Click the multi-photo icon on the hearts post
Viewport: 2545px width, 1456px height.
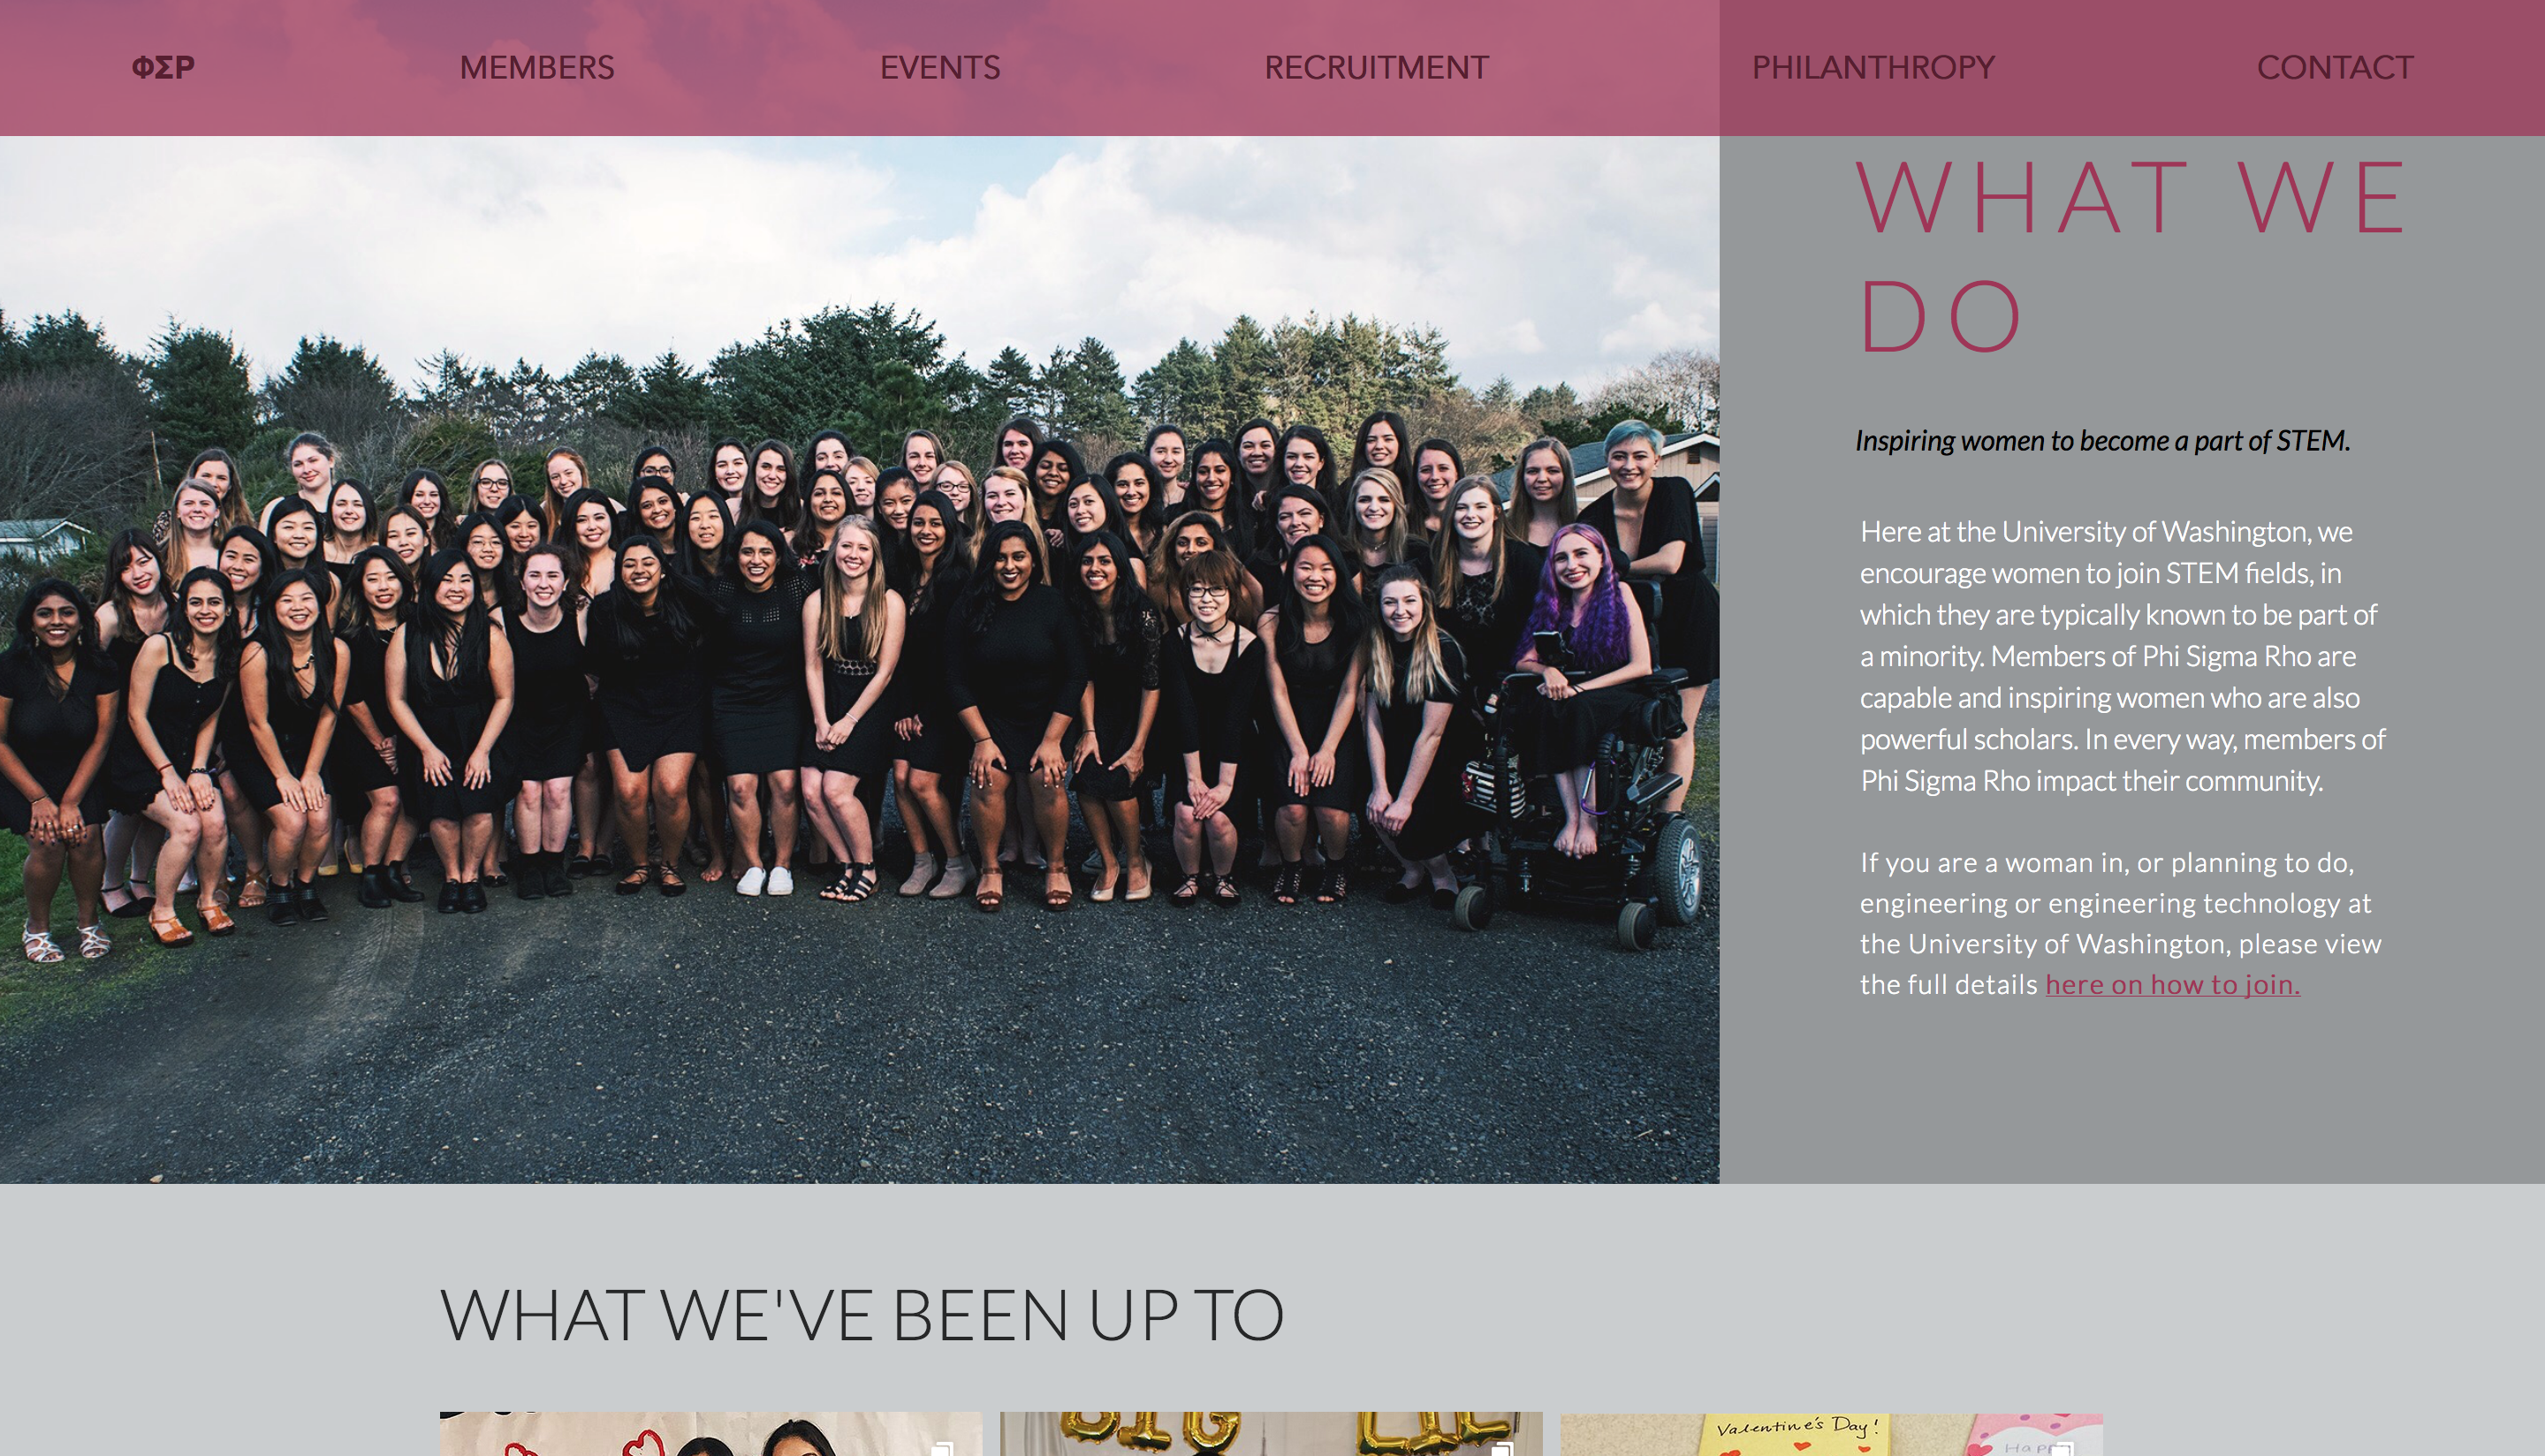click(x=942, y=1448)
